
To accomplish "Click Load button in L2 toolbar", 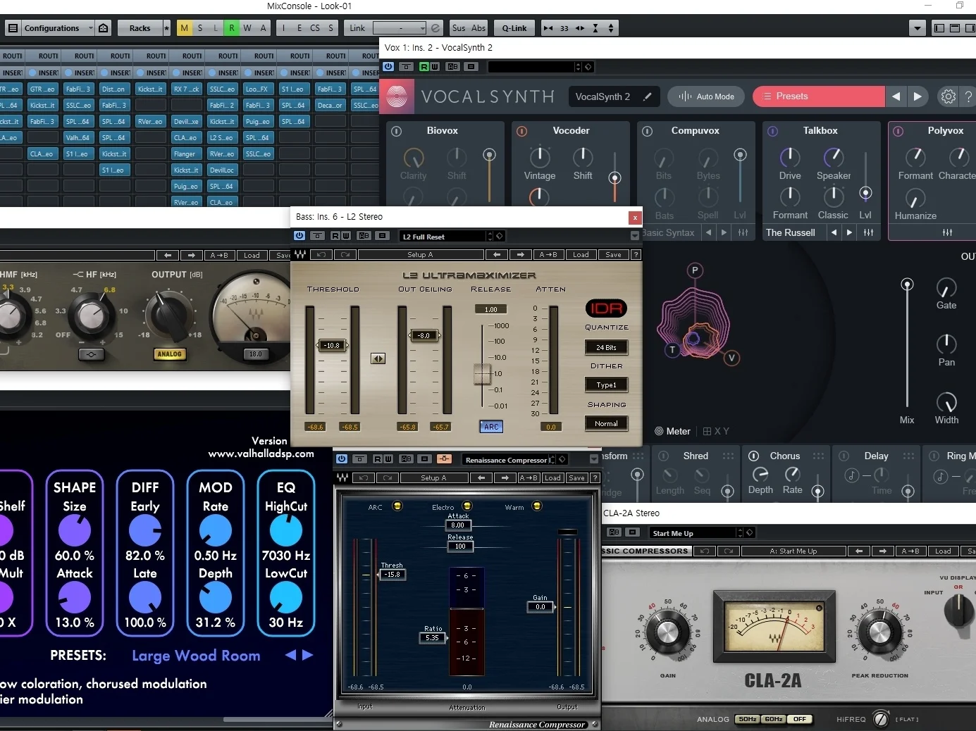I will coord(581,254).
